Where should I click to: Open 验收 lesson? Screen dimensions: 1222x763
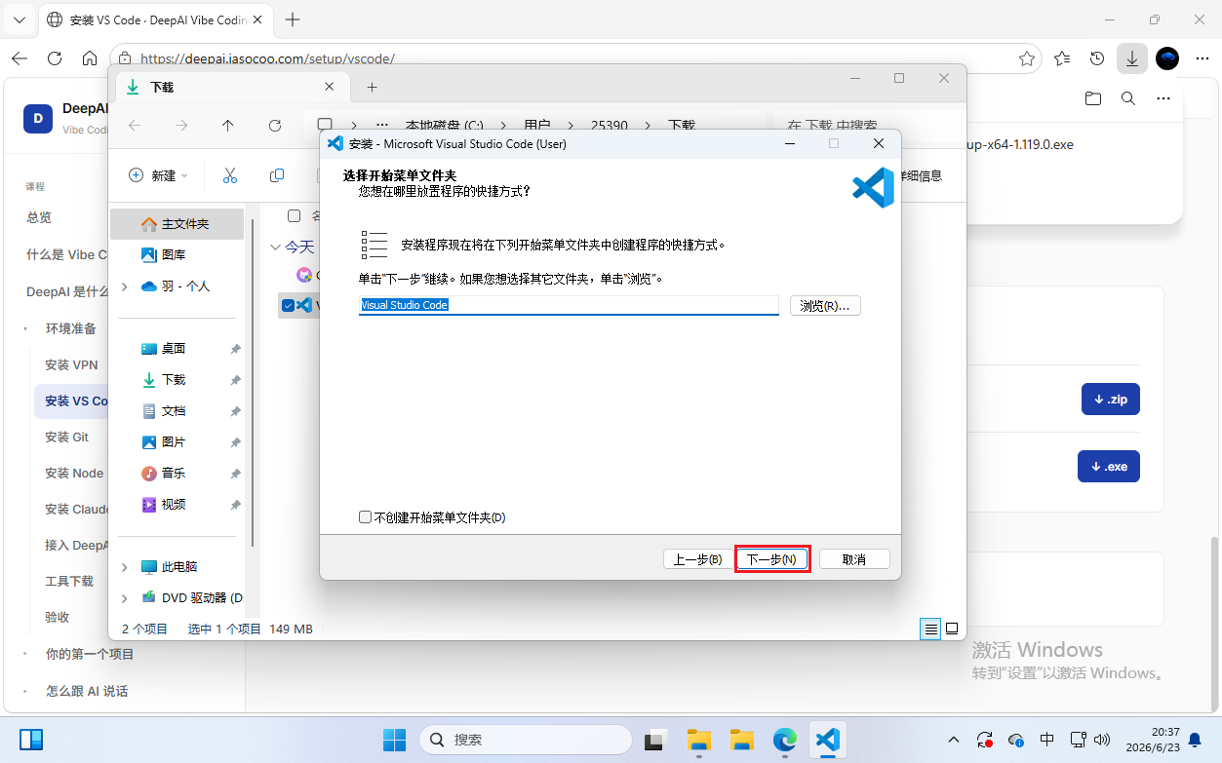(58, 617)
